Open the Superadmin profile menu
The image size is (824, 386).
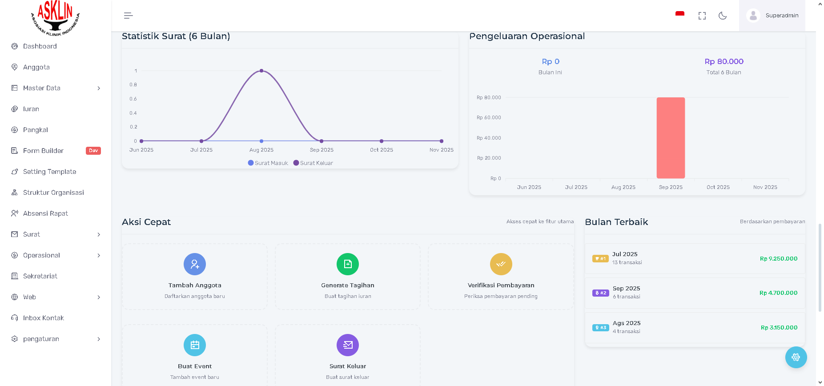point(772,16)
